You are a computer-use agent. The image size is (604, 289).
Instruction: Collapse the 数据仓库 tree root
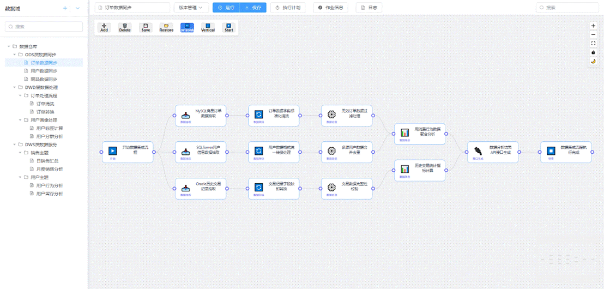[9, 46]
